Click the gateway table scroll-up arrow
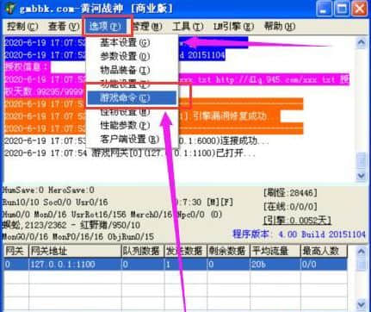Screen dimensions: 371x312 point(362,252)
